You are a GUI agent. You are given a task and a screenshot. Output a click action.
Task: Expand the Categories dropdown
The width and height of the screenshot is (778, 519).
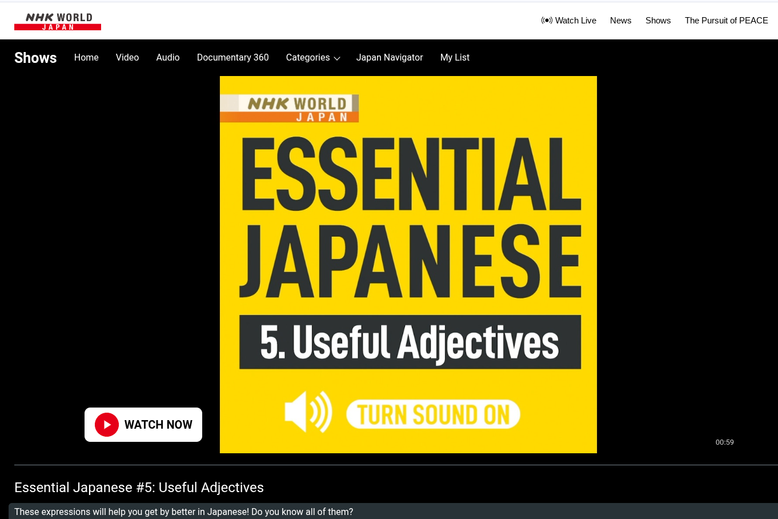[x=313, y=57]
